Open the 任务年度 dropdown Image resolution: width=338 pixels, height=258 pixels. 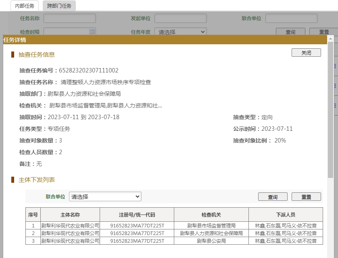(181, 32)
